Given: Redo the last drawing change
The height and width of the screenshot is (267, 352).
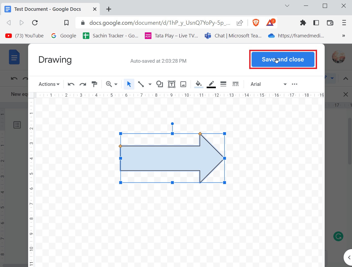Looking at the screenshot, I should pyautogui.click(x=83, y=84).
